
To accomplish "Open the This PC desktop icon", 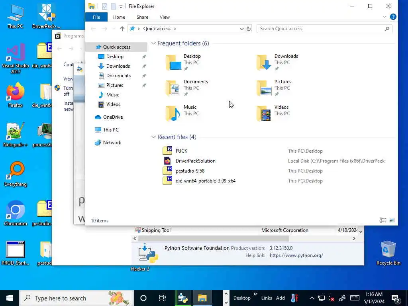I will point(16,16).
